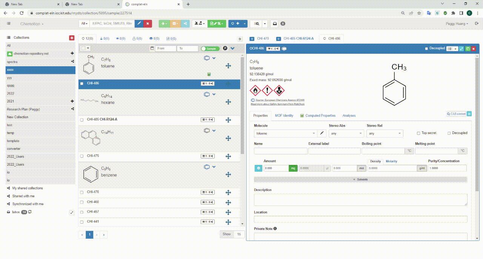Screen dimensions: 483x259
Task: Open the Chemotion dropdown menu
Action: (32, 24)
